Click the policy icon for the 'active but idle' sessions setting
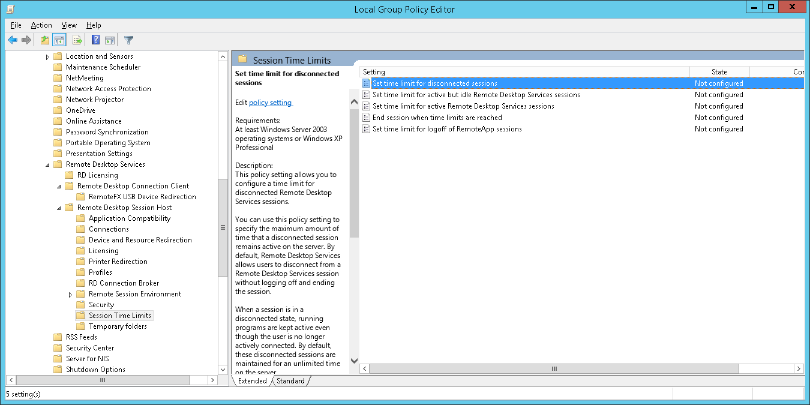Image resolution: width=810 pixels, height=405 pixels. coord(367,95)
